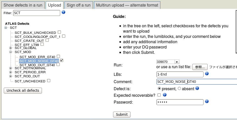Enable the Expected recoverable checkbox

(159, 95)
